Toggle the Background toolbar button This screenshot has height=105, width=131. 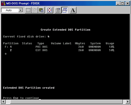point(65,10)
